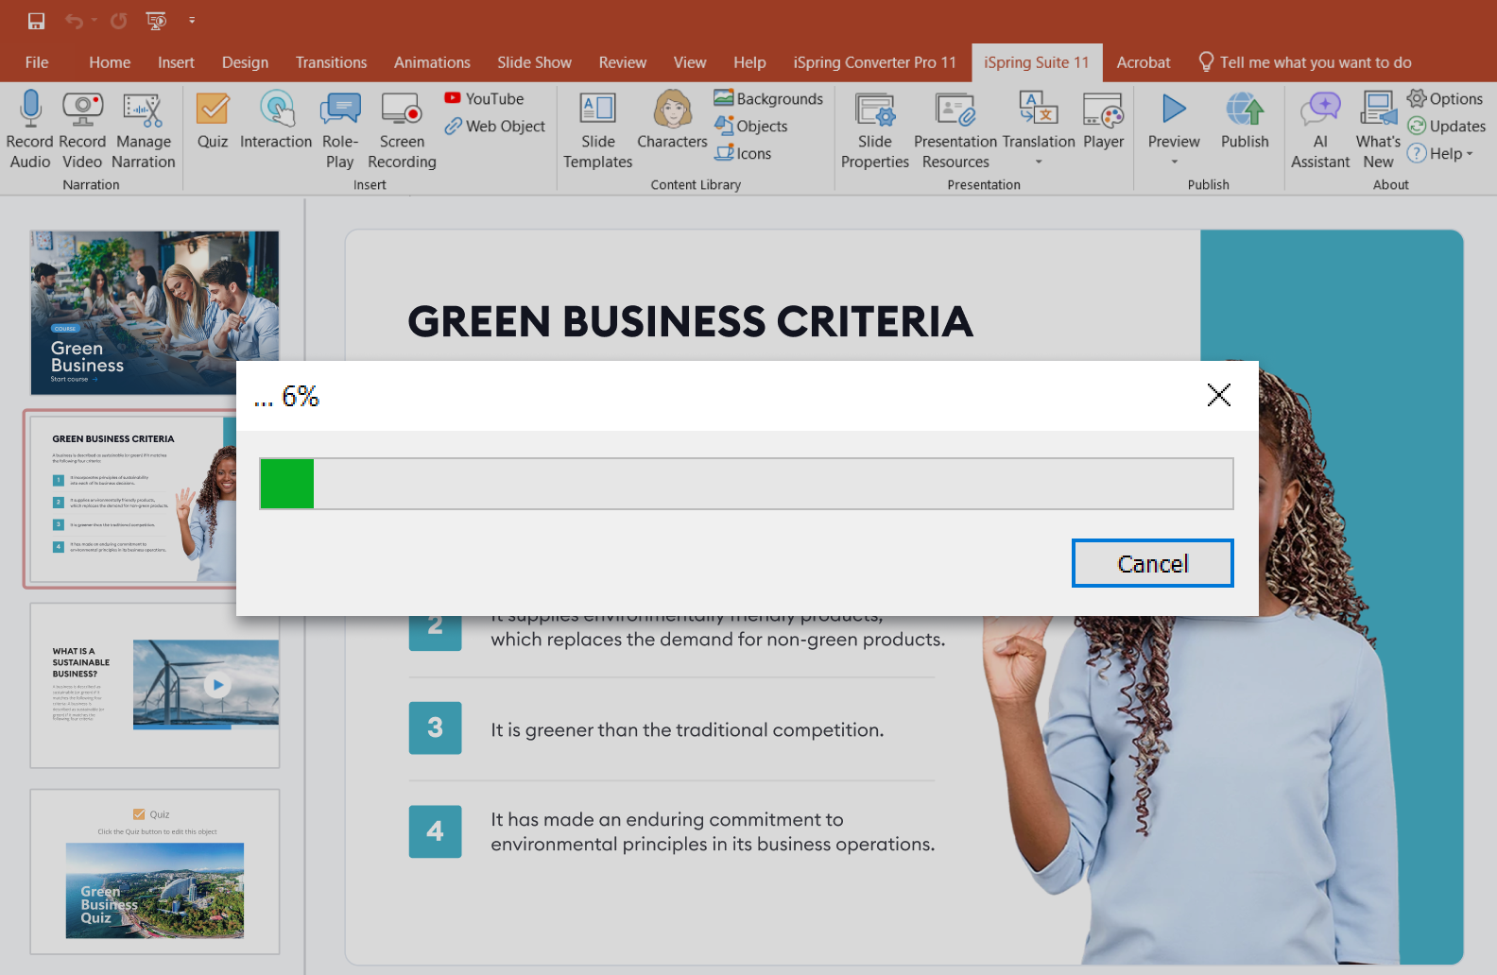The width and height of the screenshot is (1497, 975).
Task: Switch to the iSpring Converter Pro 11 tab
Action: point(874,62)
